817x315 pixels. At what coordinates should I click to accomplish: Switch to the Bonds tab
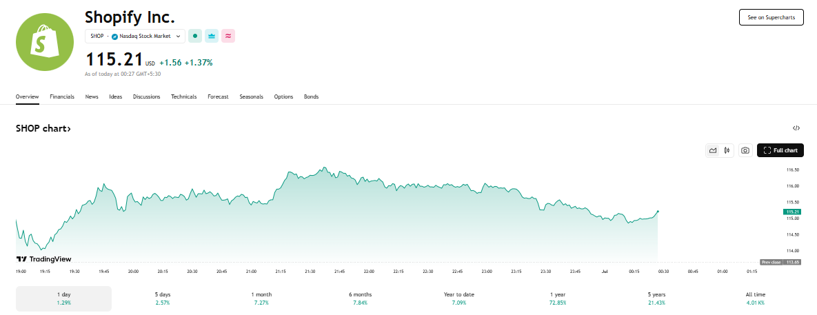click(x=311, y=96)
